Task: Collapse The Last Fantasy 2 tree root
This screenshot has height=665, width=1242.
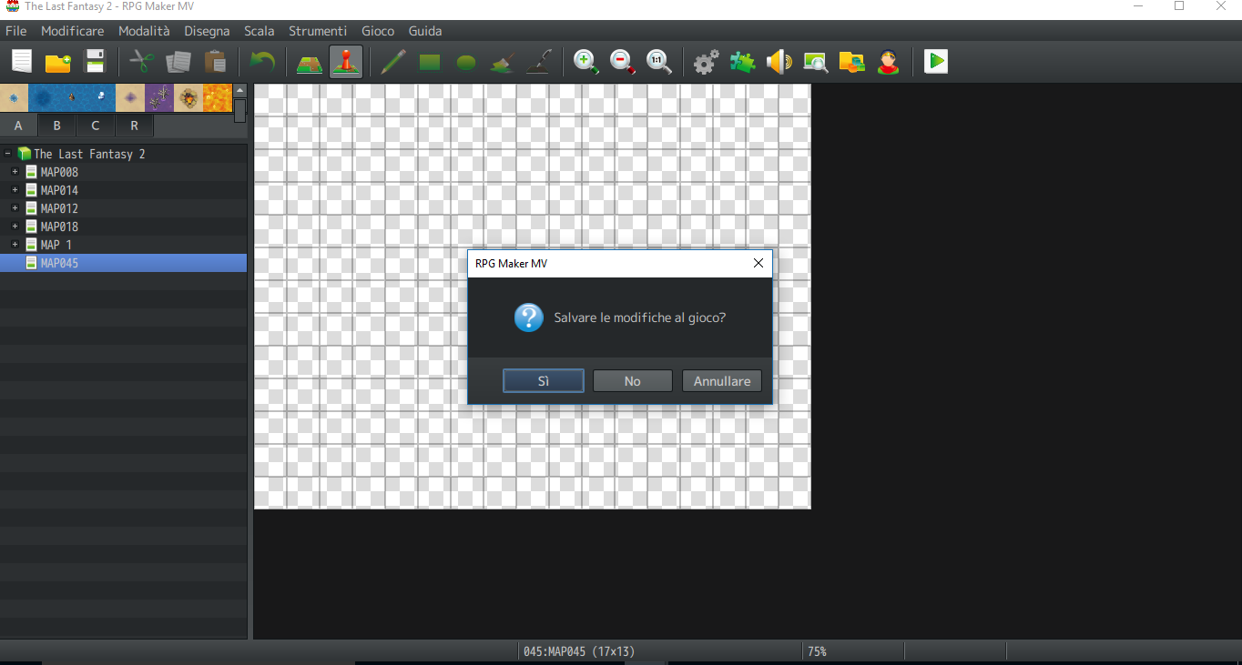Action: coord(7,154)
